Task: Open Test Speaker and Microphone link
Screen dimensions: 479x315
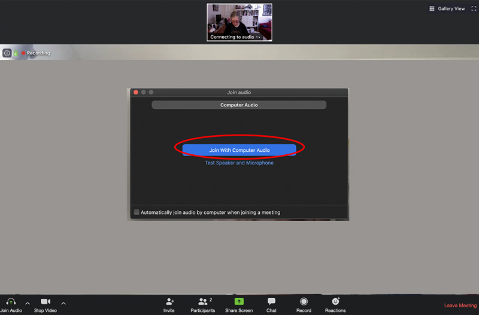Action: coord(239,163)
